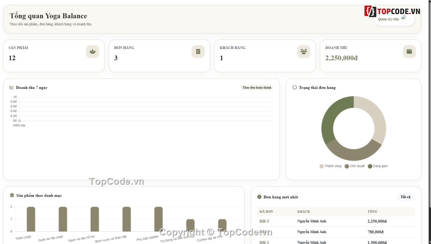This screenshot has height=244, width=431.
Task: Toggle the Thành công legend swatch
Action: [x=321, y=166]
